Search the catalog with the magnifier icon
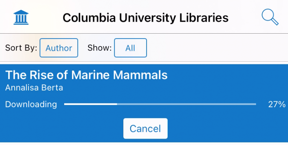288x145 pixels. (270, 17)
